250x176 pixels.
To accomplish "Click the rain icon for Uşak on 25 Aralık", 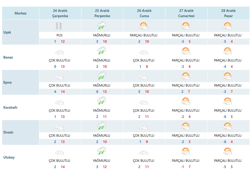I will pyautogui.click(x=102, y=26).
